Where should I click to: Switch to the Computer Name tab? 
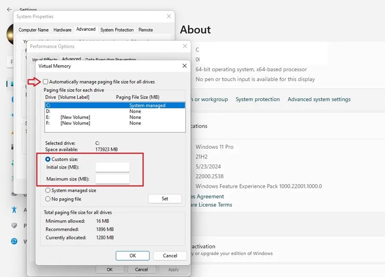pos(34,30)
